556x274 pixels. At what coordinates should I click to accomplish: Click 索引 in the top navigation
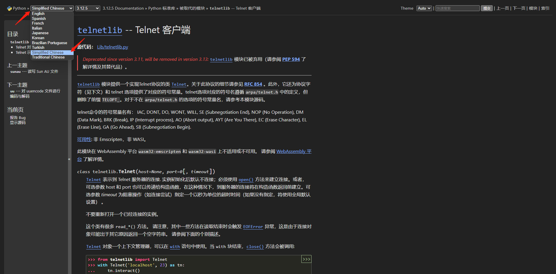coord(545,8)
